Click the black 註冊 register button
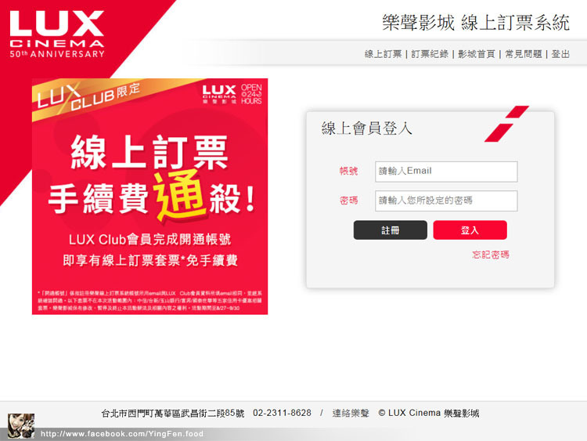Screen dimensions: 587x441 (x=390, y=230)
